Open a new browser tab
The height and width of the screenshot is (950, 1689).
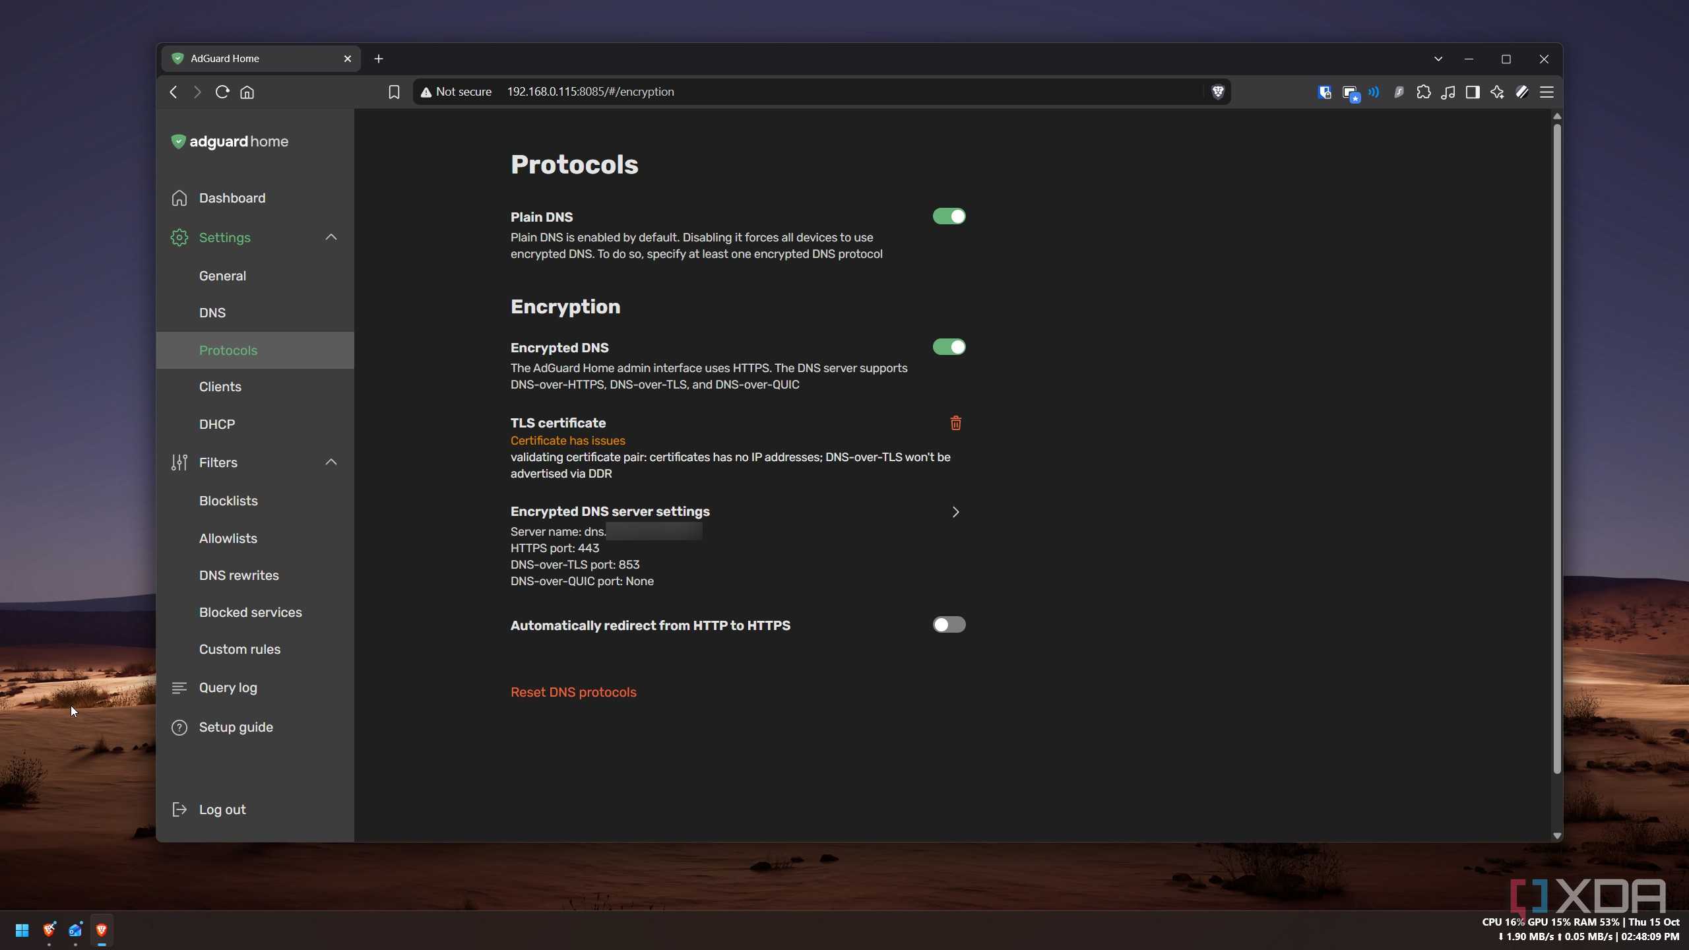379,59
